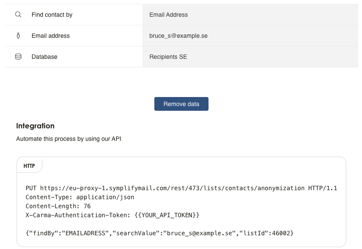Viewport: 362px width, 249px height.
Task: Click the magnifier icon beside Find contact by
Action: 18,15
